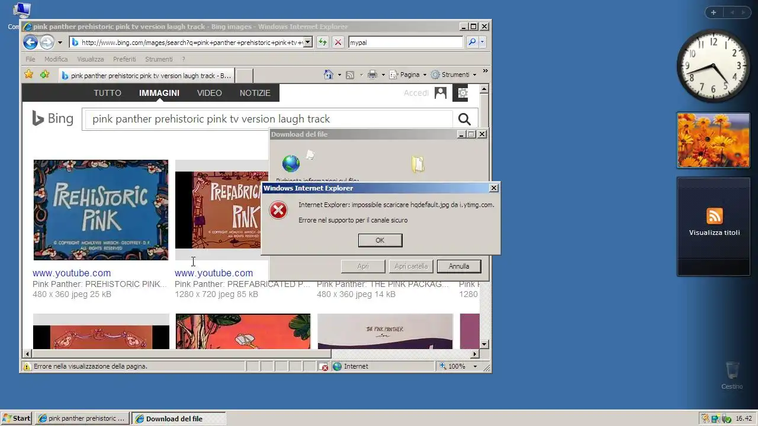Click the IE forward arrow button
Viewport: 758px width, 426px height.
[x=46, y=42]
